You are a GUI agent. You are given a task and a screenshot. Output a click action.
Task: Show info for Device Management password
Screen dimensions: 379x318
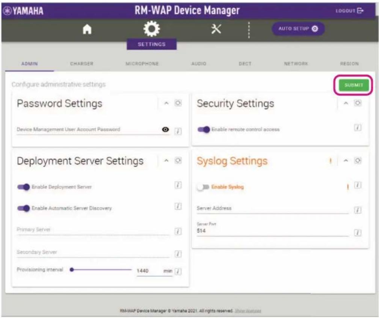[x=178, y=131]
